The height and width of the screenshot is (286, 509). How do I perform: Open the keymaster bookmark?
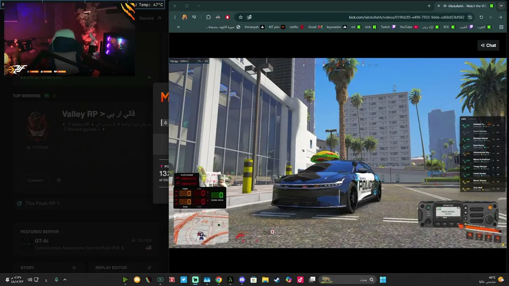coord(336,27)
